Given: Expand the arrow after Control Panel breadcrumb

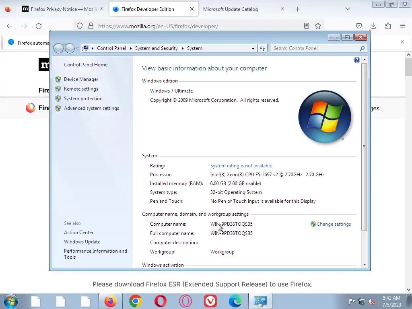Looking at the screenshot, I should [x=131, y=48].
